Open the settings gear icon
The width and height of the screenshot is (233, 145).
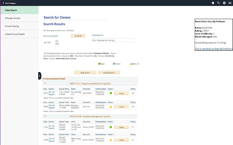pyautogui.click(x=224, y=3)
